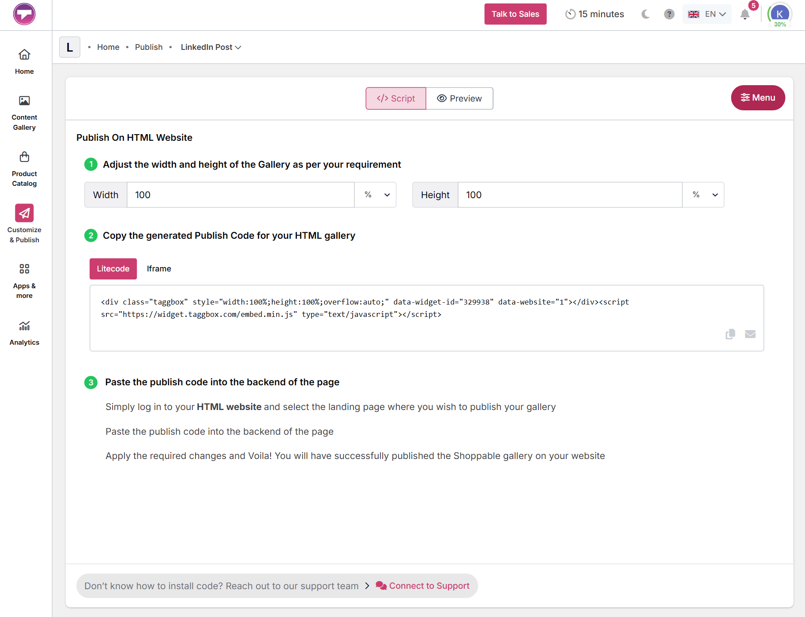Click the 15 minutes timer
The image size is (805, 617).
click(x=594, y=14)
